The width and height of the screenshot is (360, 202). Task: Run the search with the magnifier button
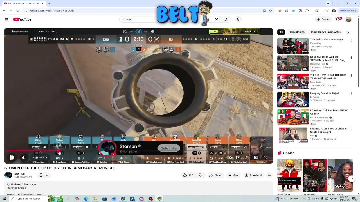tap(226, 19)
